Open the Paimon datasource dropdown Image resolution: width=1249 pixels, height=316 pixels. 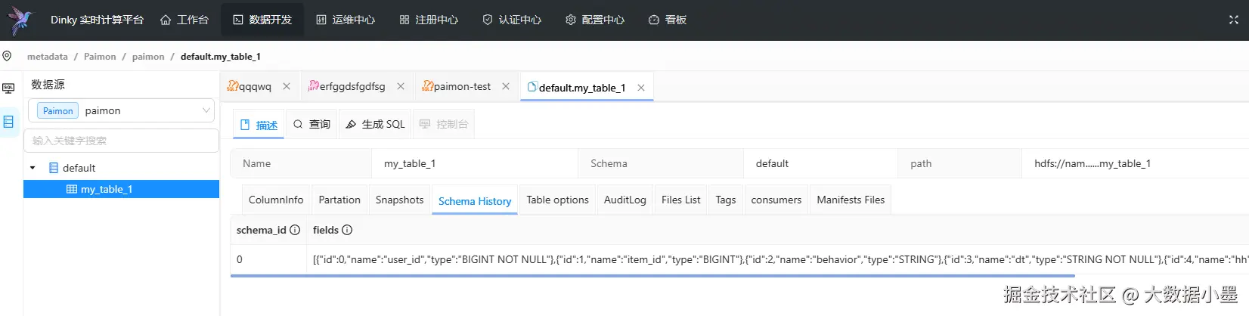(122, 111)
